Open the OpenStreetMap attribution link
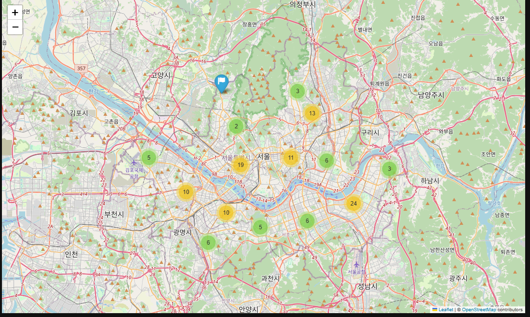The image size is (530, 317). click(479, 310)
